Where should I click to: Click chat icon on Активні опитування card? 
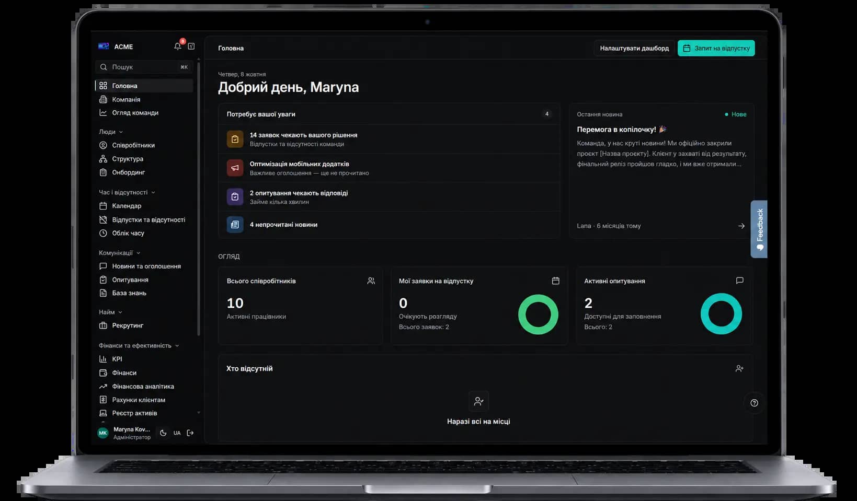[739, 281]
